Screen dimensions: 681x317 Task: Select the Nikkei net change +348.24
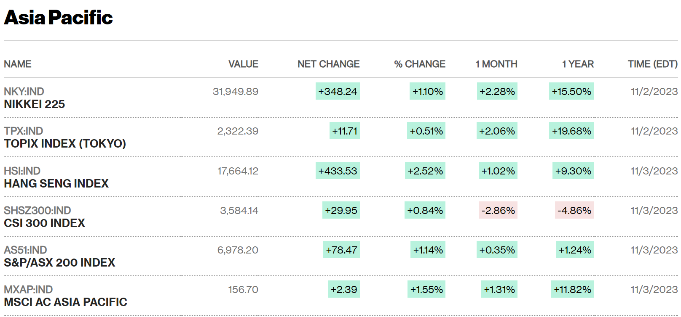click(338, 92)
